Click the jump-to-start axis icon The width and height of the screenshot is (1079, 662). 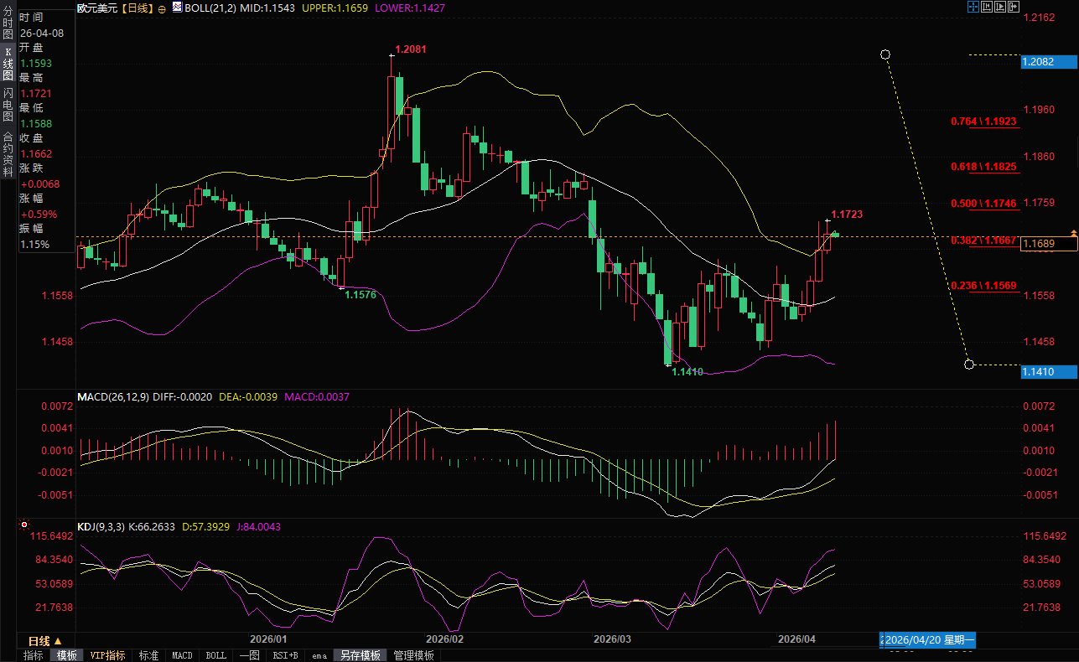click(x=986, y=7)
